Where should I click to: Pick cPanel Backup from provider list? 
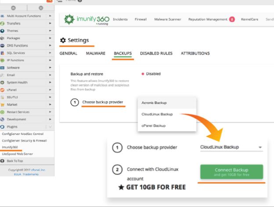tap(153, 126)
